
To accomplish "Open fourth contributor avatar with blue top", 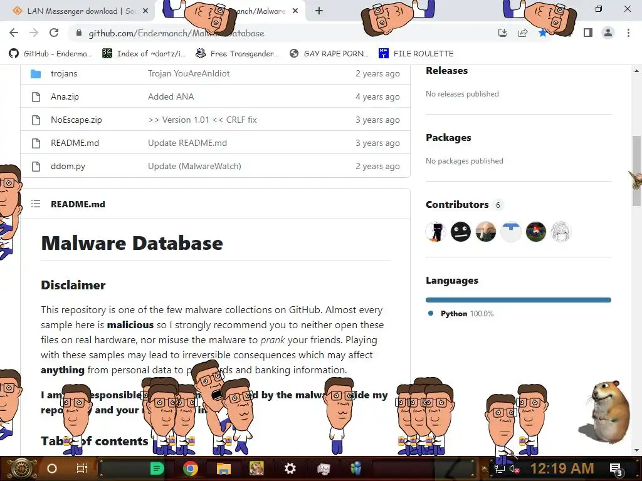I will point(510,232).
